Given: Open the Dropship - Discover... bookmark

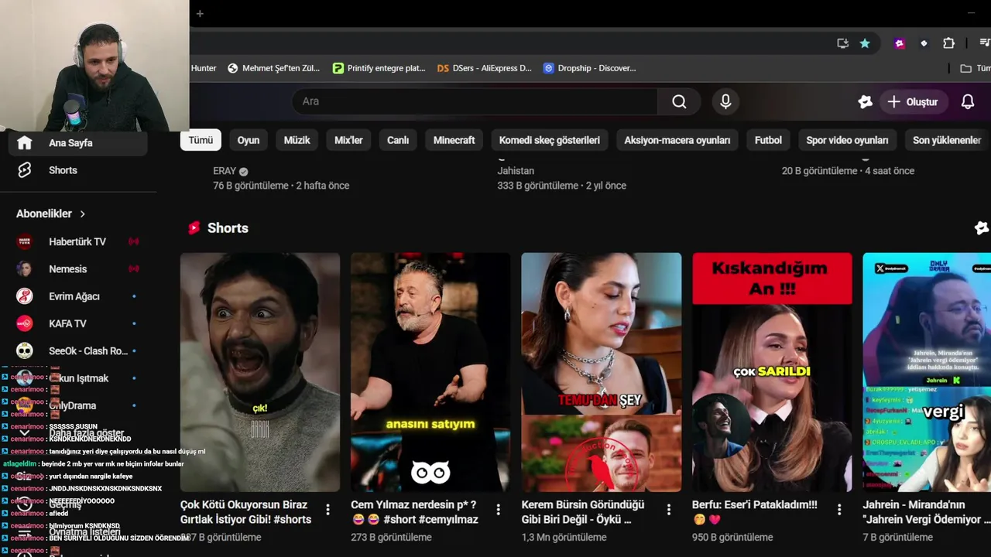Looking at the screenshot, I should 589,68.
